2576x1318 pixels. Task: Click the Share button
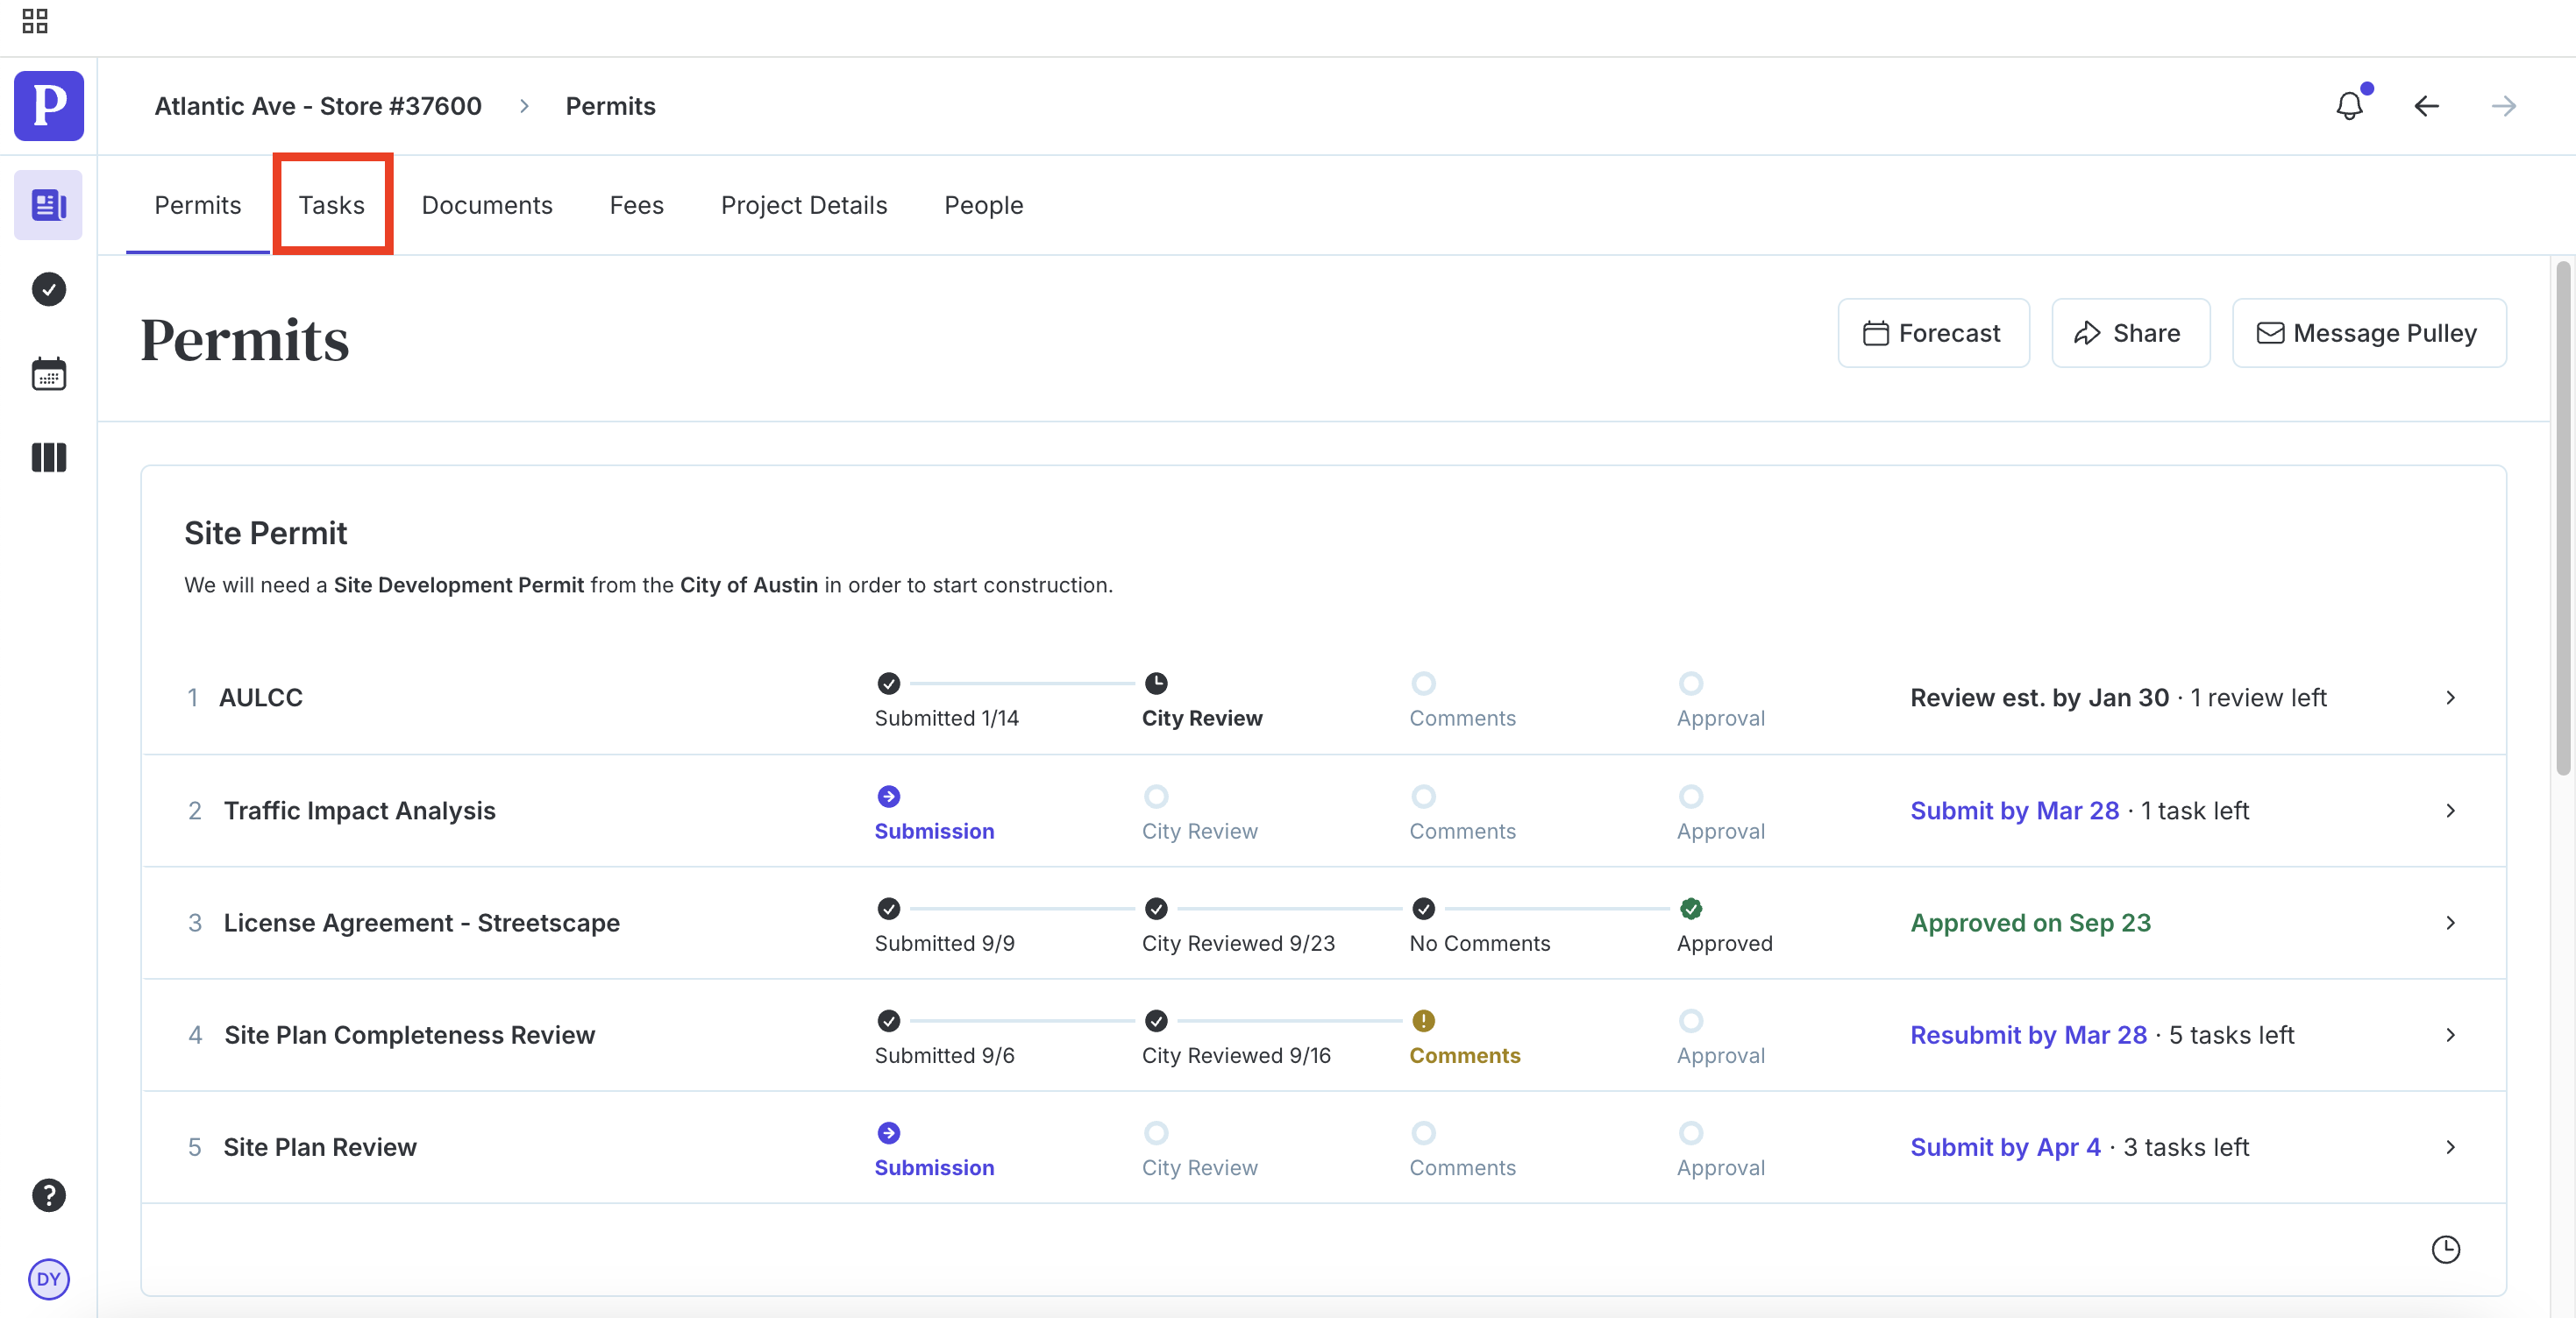[x=2129, y=333]
